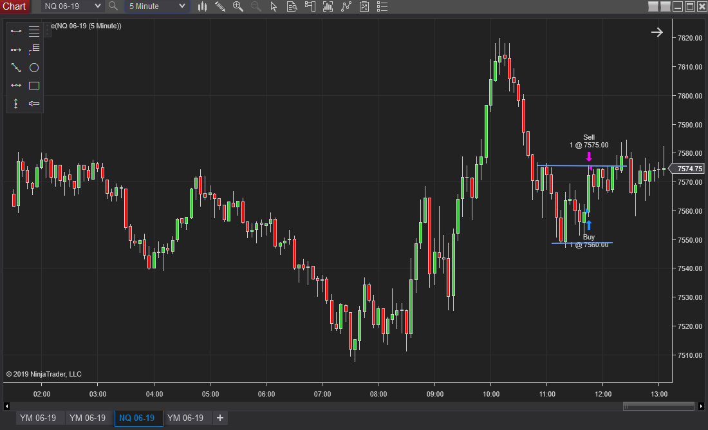Screen dimensions: 708x430
Task: Select the vertical line tool
Action: coord(16,104)
